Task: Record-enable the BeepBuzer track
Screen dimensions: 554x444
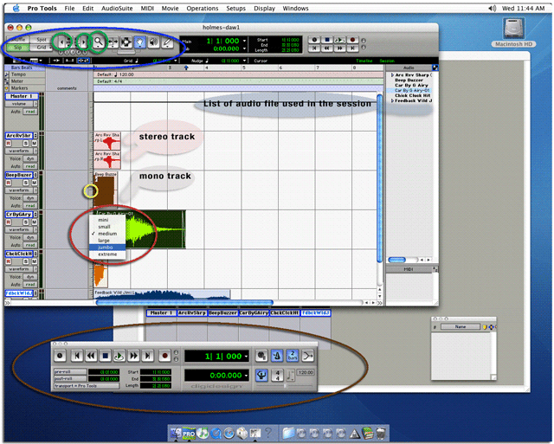Action: 9,183
